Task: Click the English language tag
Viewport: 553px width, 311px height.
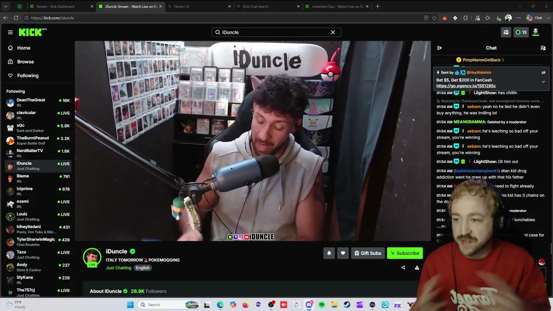Action: pos(143,268)
